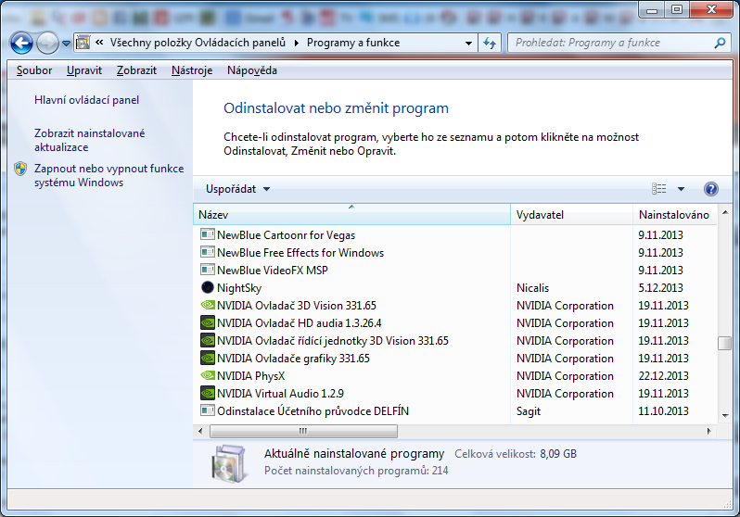Click the Forward navigation arrow
Viewport: 740px width, 517px height.
point(47,44)
